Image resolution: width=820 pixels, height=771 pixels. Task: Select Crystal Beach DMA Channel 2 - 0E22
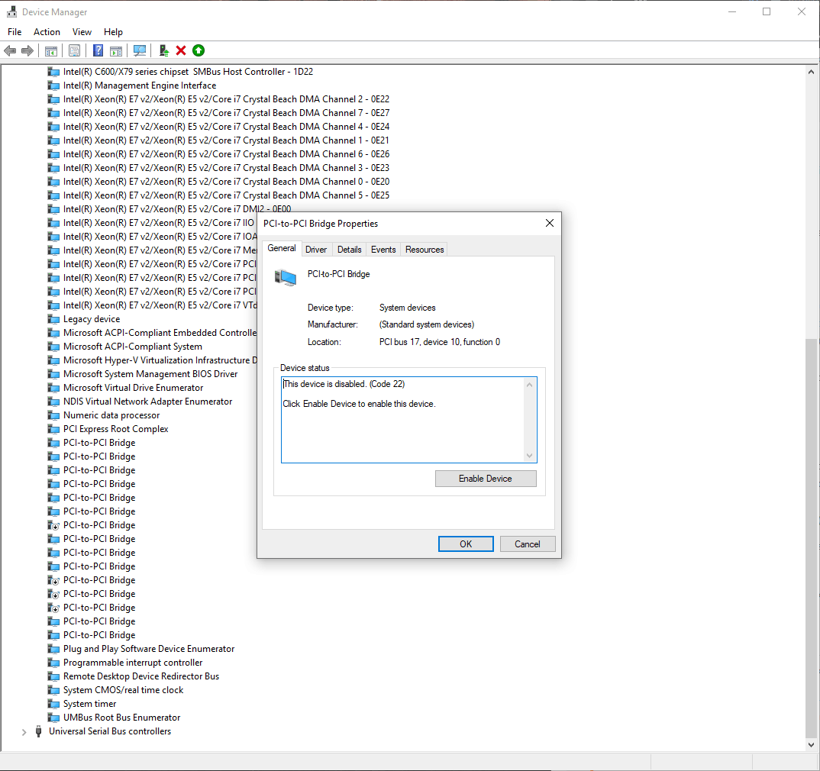coord(227,98)
